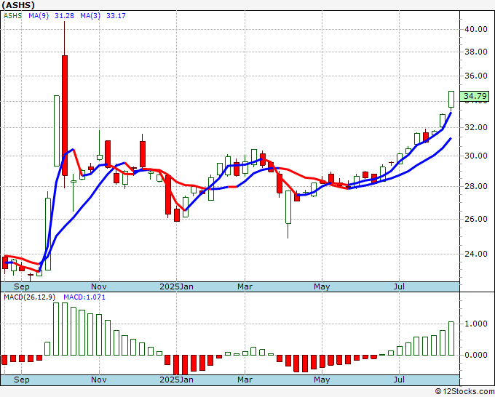This screenshot has height=397, width=495.
Task: Click Sep on the price chart axis
Action: click(x=21, y=286)
